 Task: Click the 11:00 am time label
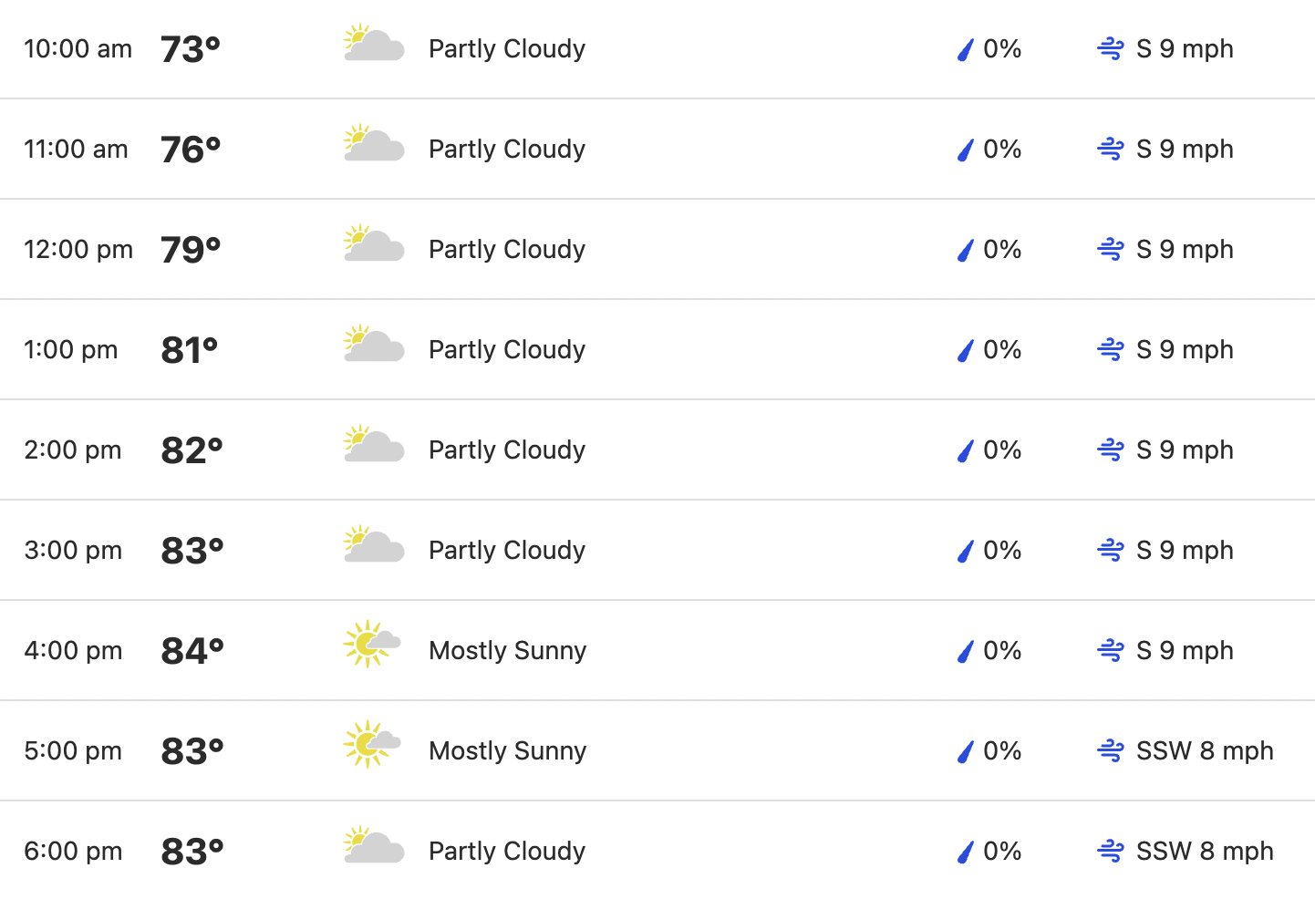[76, 149]
